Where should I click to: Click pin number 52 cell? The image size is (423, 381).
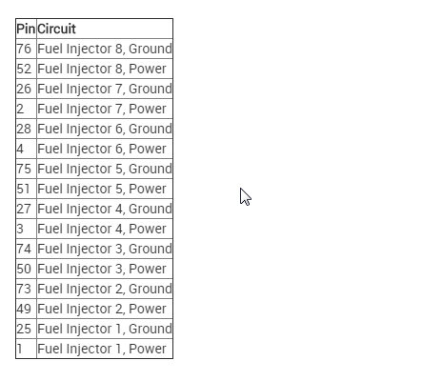tap(26, 69)
